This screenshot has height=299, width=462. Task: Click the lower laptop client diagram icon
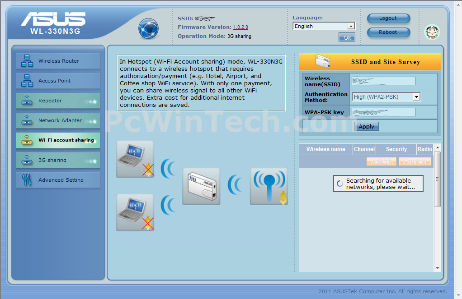click(135, 212)
